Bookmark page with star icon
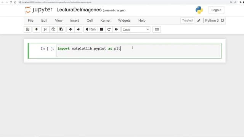This screenshot has height=137, width=244. pos(235,2)
